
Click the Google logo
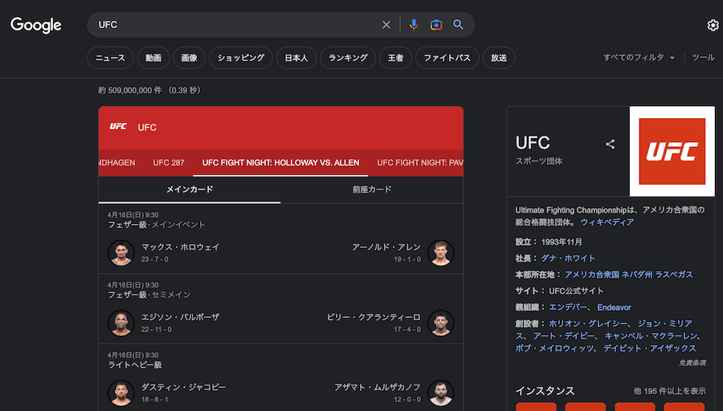[x=36, y=25]
